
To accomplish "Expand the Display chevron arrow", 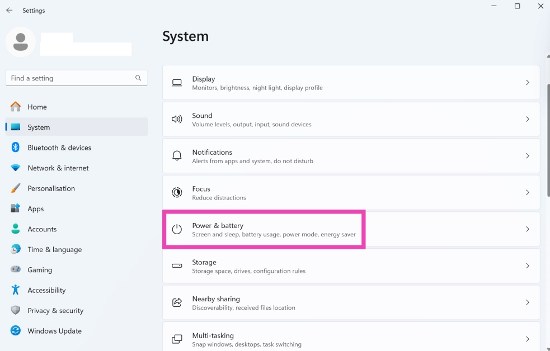I will [527, 83].
